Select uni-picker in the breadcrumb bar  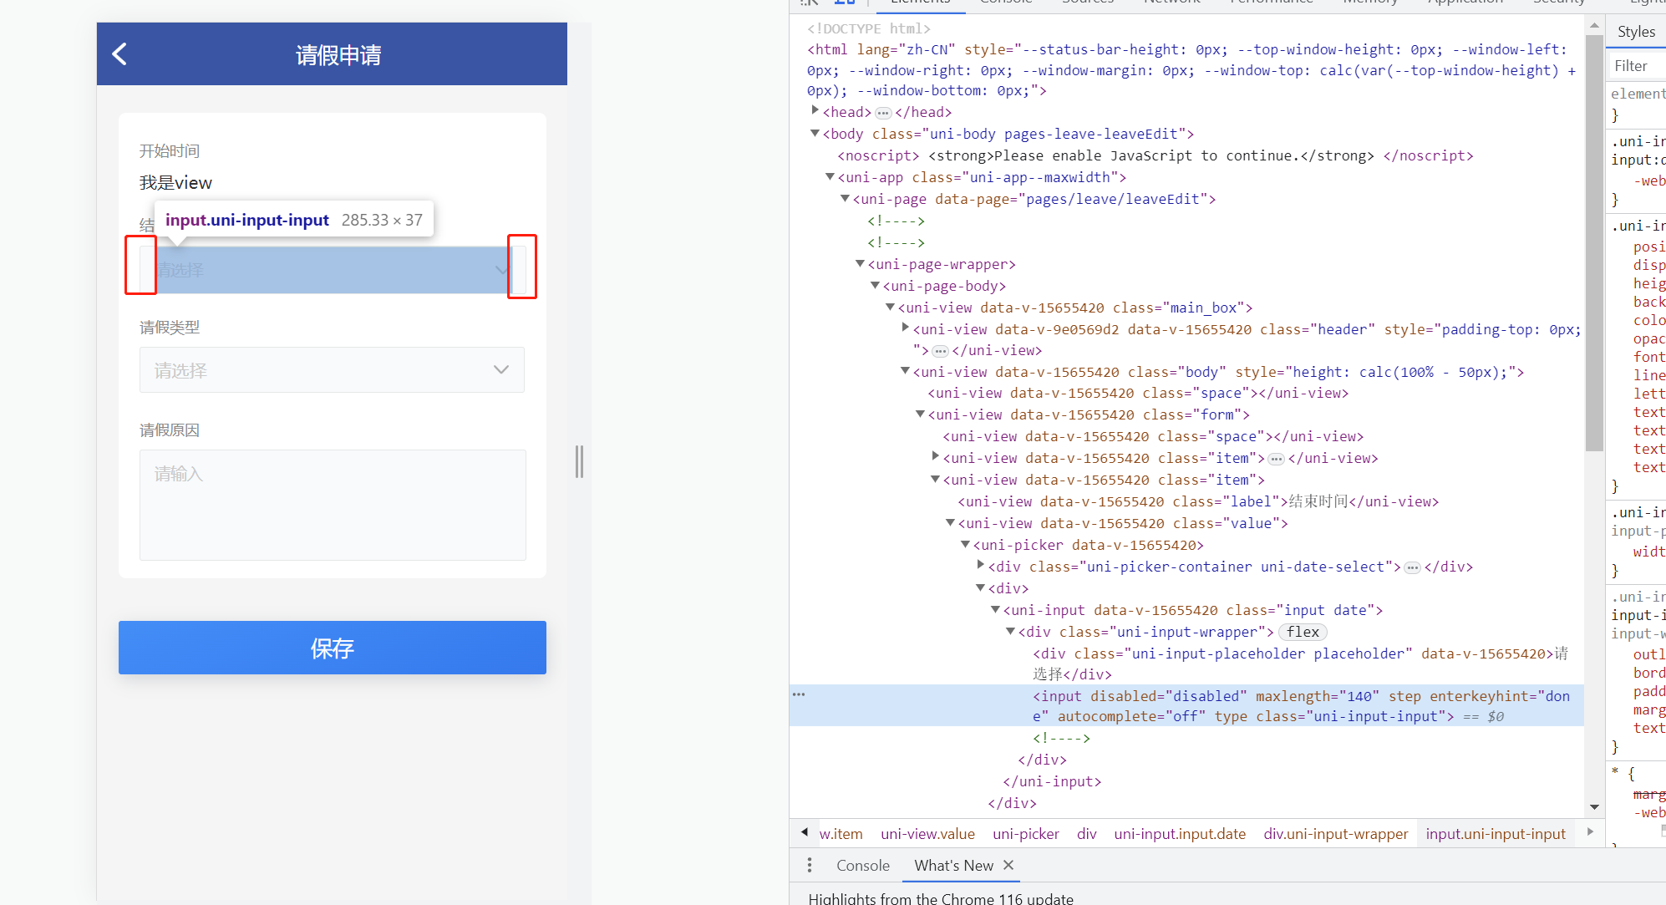tap(1025, 833)
